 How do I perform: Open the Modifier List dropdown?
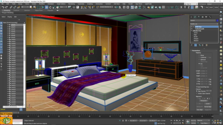pyautogui.click(x=204, y=24)
